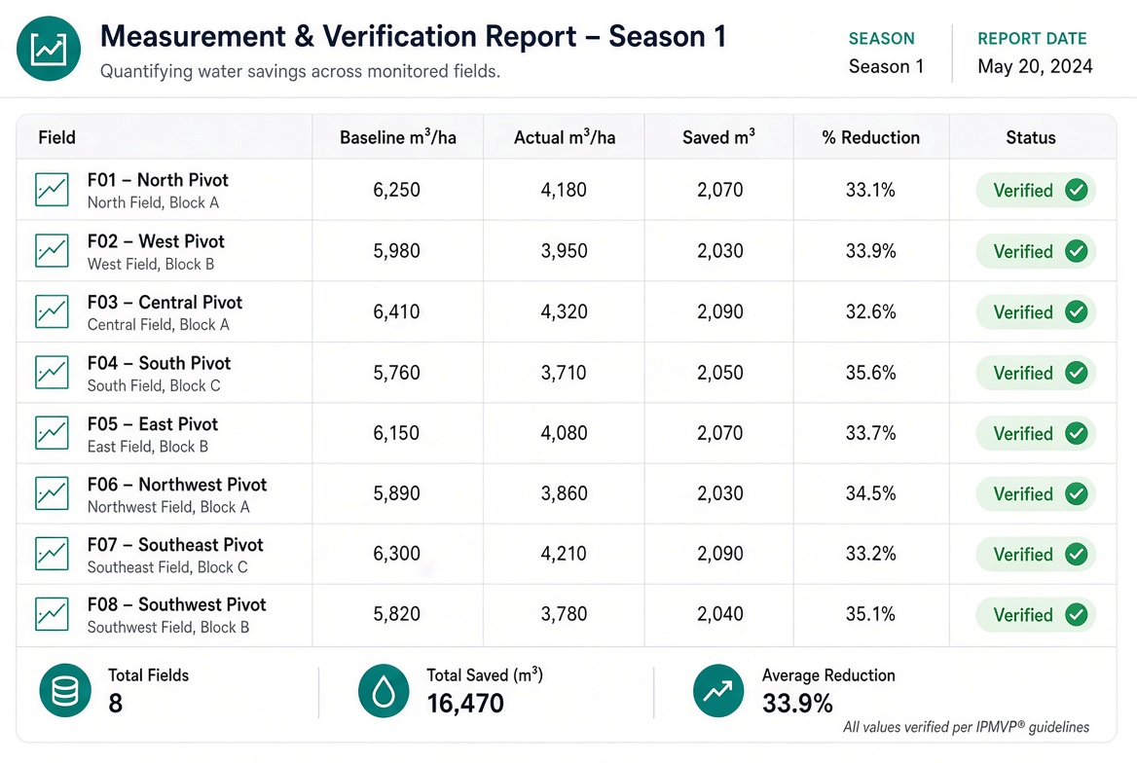
Task: Click the F01 North Pivot chart icon
Action: (53, 190)
